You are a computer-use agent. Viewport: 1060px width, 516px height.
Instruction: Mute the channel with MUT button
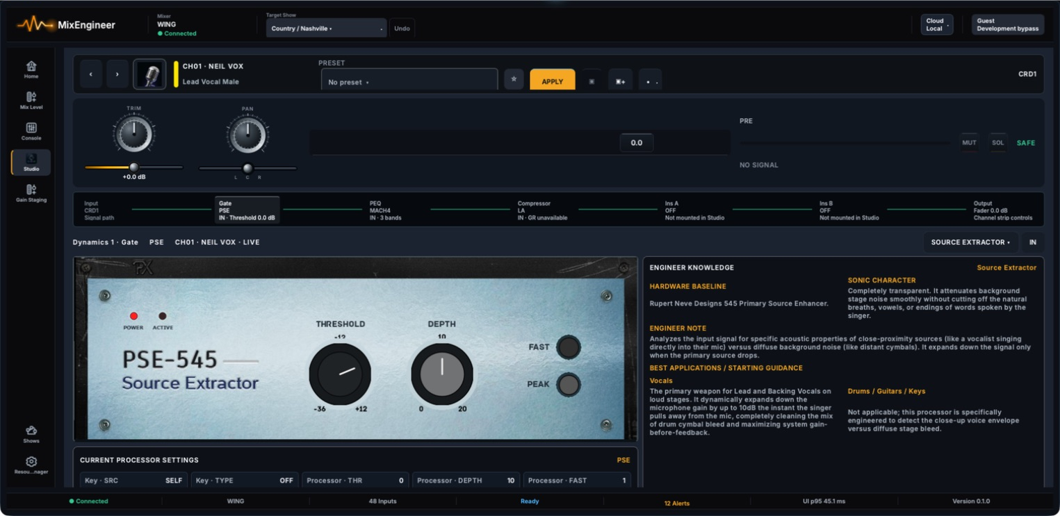[x=969, y=143]
